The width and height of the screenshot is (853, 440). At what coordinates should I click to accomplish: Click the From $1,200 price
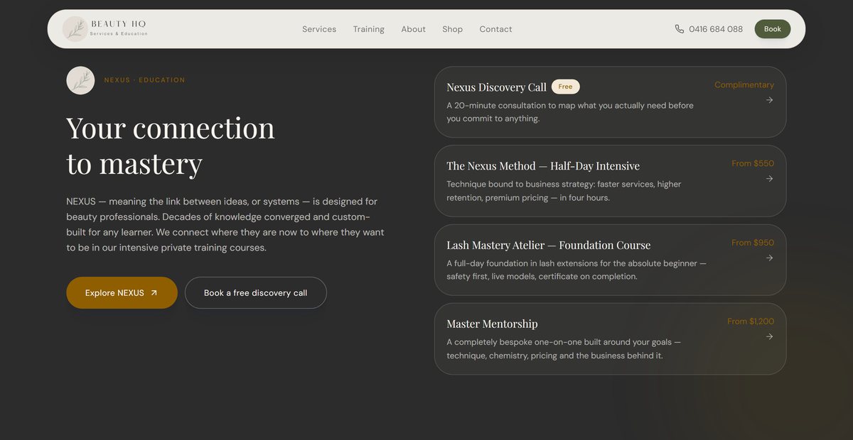(751, 321)
